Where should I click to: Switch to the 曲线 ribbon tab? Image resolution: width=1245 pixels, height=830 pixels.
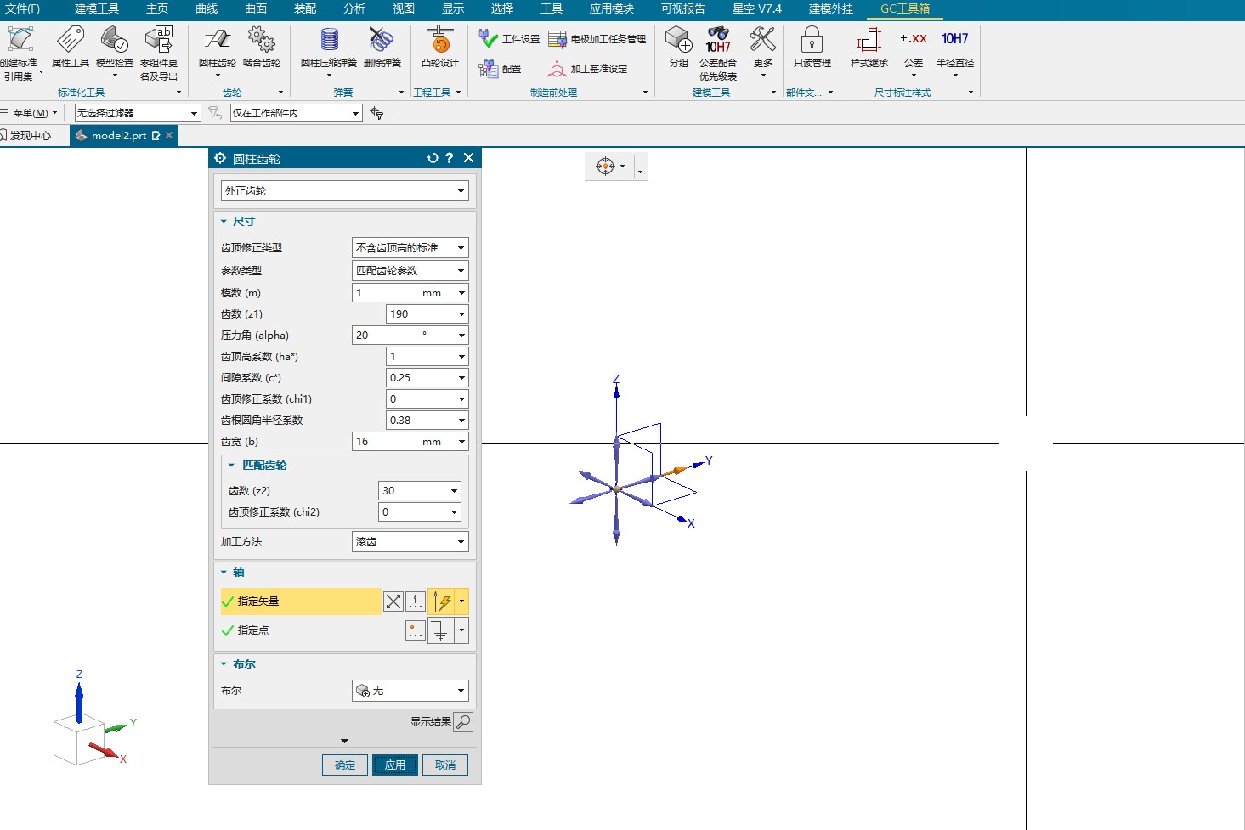[x=207, y=8]
